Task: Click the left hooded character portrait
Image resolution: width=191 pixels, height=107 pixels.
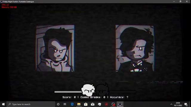Action: (55, 48)
